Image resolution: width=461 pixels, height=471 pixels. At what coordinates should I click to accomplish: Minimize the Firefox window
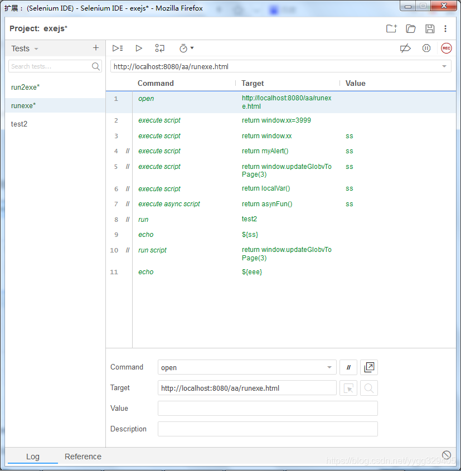[x=408, y=6]
